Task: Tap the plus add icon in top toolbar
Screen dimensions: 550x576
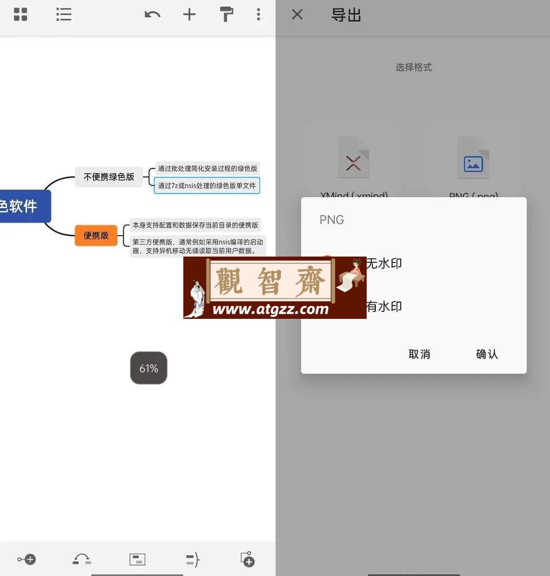Action: (x=189, y=14)
